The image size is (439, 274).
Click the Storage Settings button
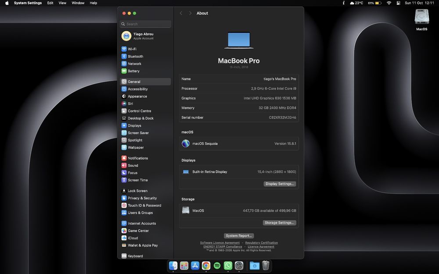(x=279, y=223)
